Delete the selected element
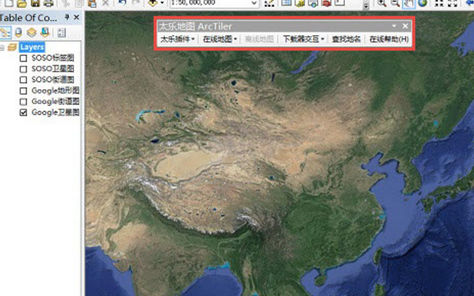The width and height of the screenshot is (474, 296). coord(105,3)
